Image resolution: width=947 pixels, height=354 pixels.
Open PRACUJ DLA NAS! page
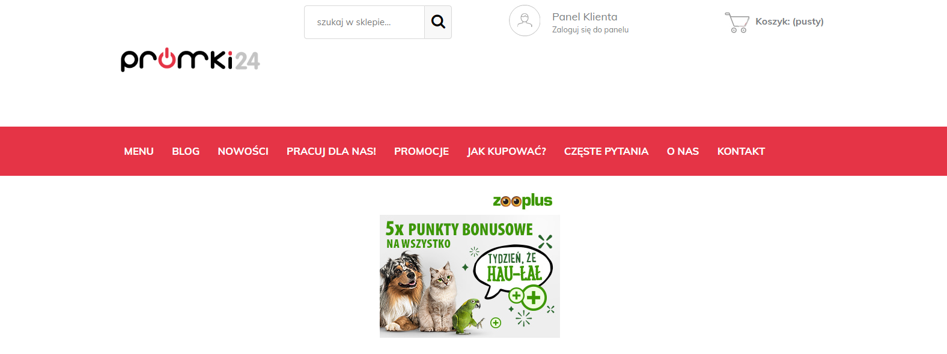(x=331, y=151)
